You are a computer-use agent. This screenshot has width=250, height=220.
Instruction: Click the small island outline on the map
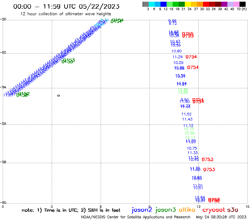[x=58, y=95]
